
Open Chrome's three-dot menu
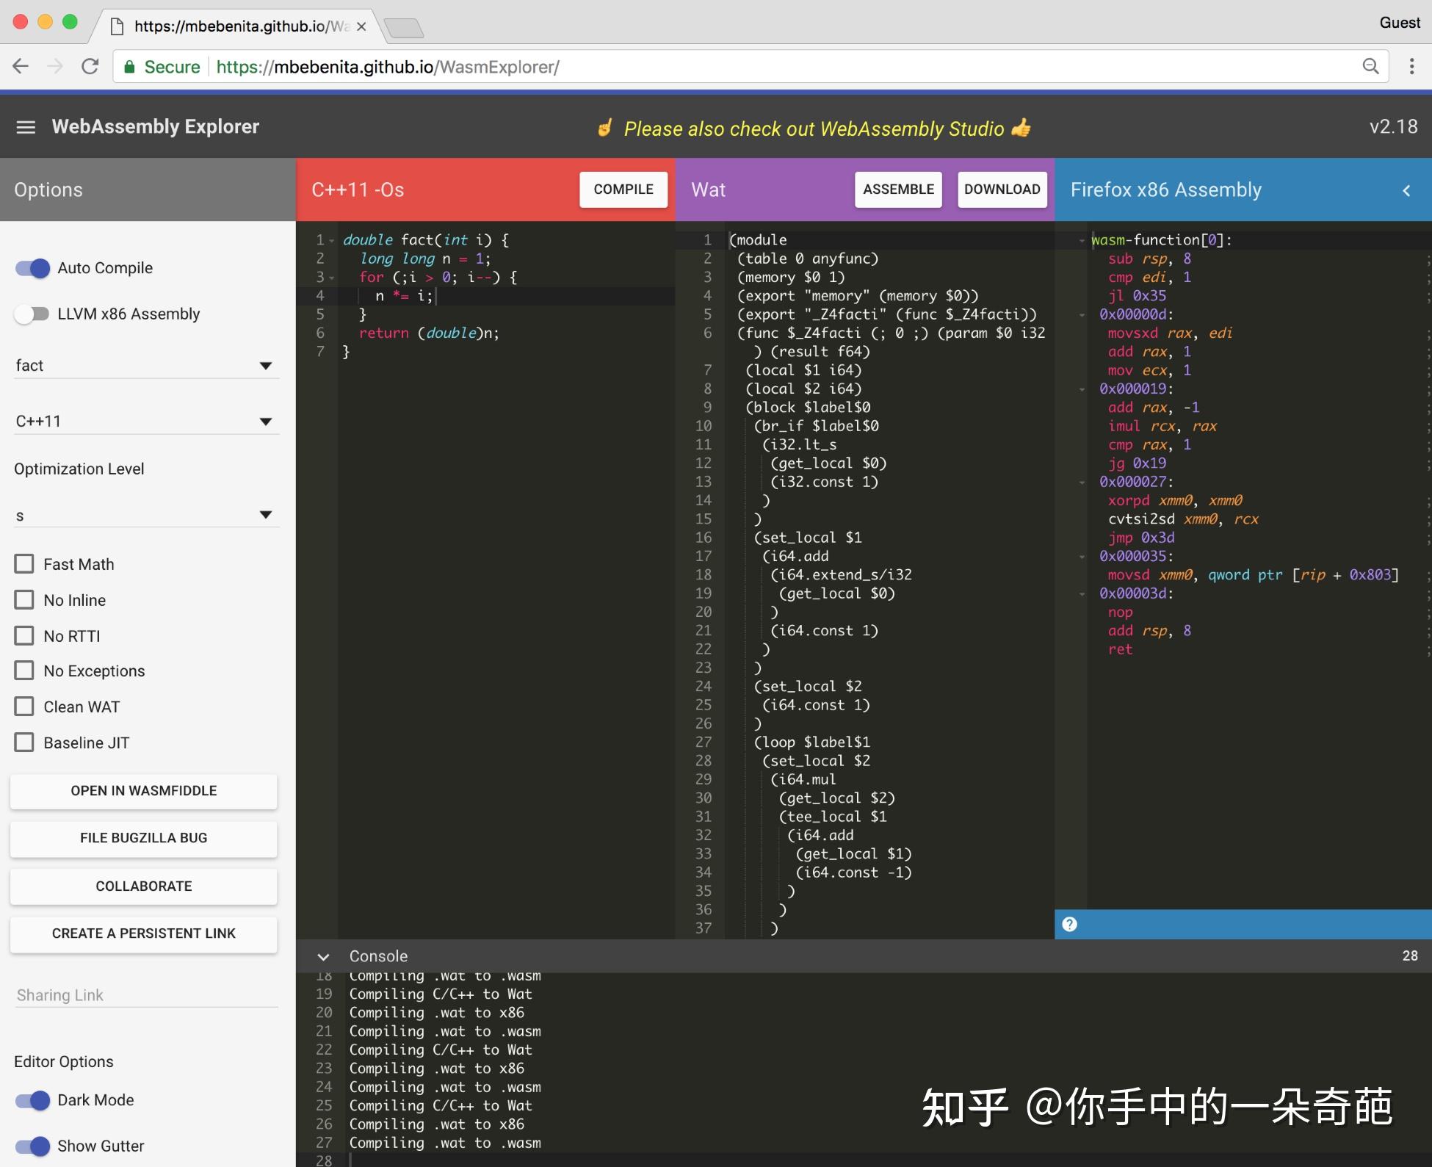(x=1411, y=66)
